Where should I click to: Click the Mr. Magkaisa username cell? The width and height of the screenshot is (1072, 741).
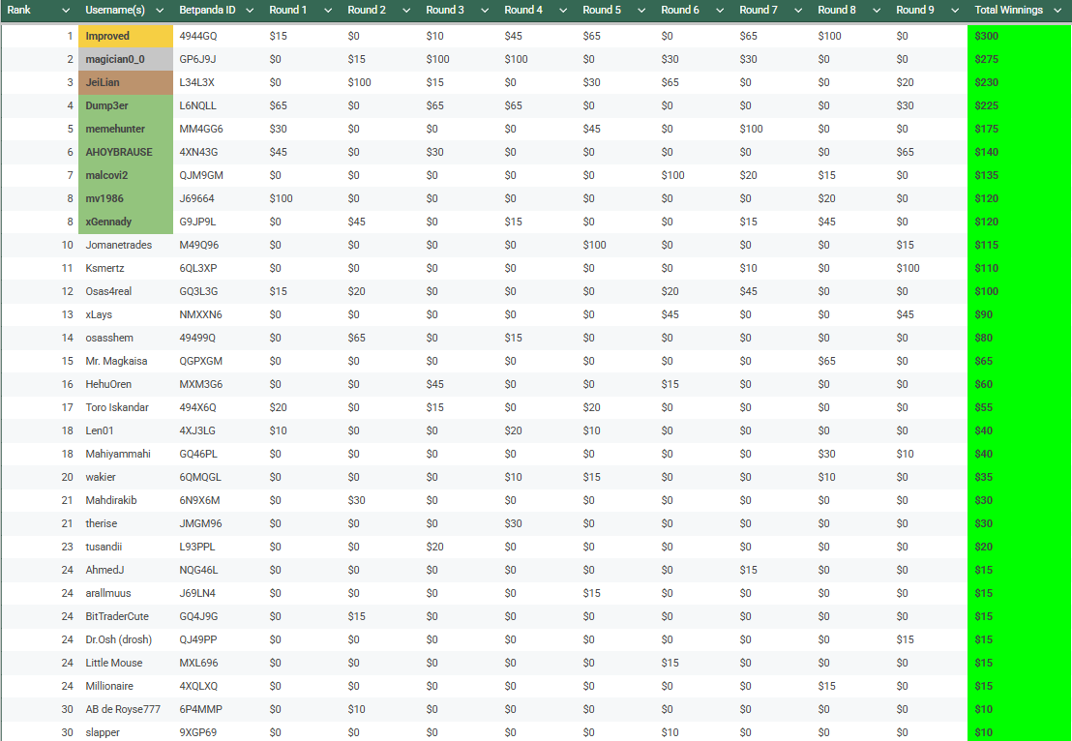tap(126, 361)
